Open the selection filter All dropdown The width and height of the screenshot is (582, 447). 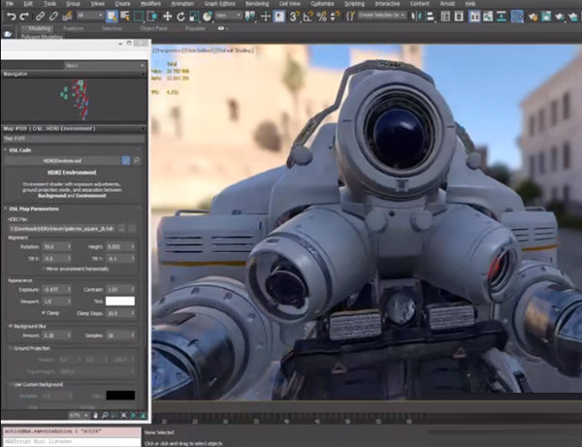tap(90, 16)
